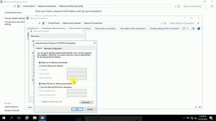
Task: Refresh the Network Connections address bar
Action: pos(165,23)
